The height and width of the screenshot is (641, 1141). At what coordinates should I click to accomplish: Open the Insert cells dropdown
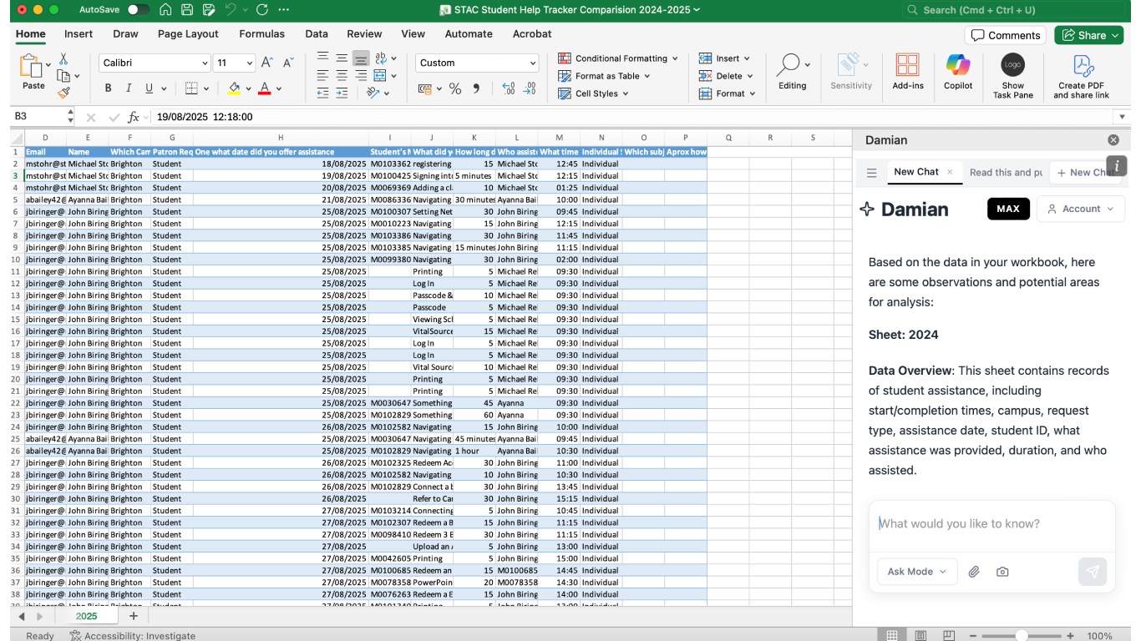coord(724,58)
